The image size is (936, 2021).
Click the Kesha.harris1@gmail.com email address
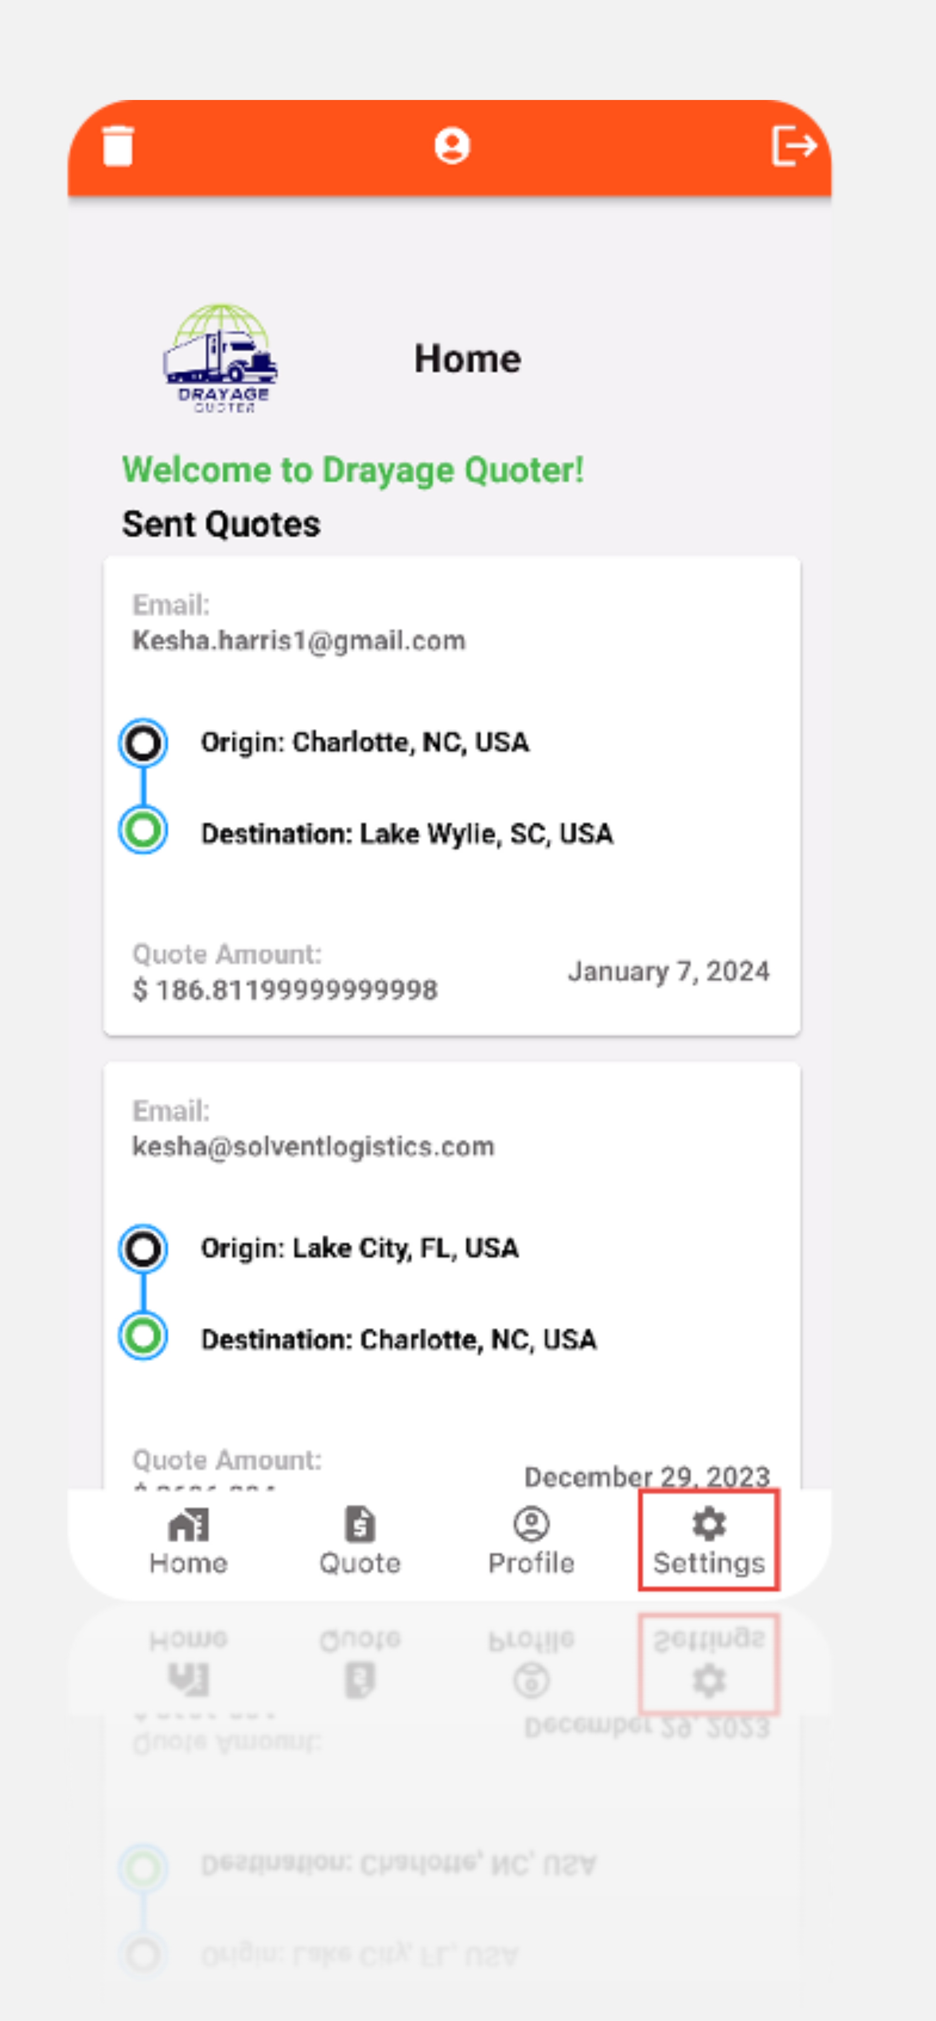[299, 641]
